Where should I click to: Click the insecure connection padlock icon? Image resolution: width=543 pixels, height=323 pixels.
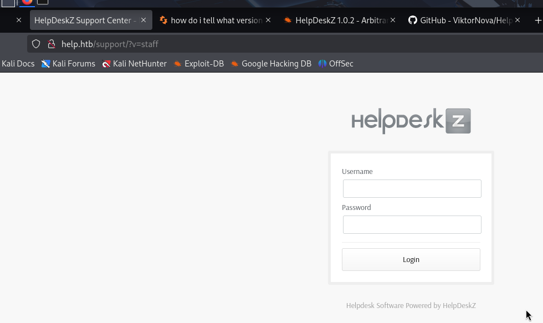51,44
